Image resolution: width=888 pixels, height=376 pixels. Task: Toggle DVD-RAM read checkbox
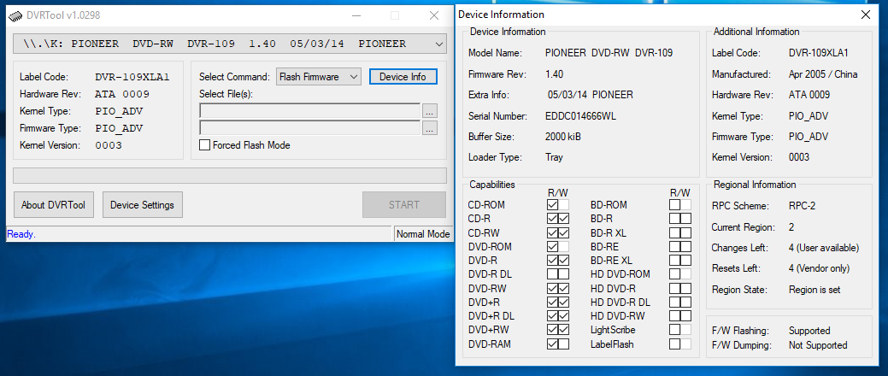point(553,344)
